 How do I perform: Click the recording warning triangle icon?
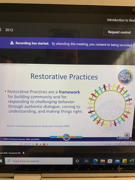pos(12,43)
